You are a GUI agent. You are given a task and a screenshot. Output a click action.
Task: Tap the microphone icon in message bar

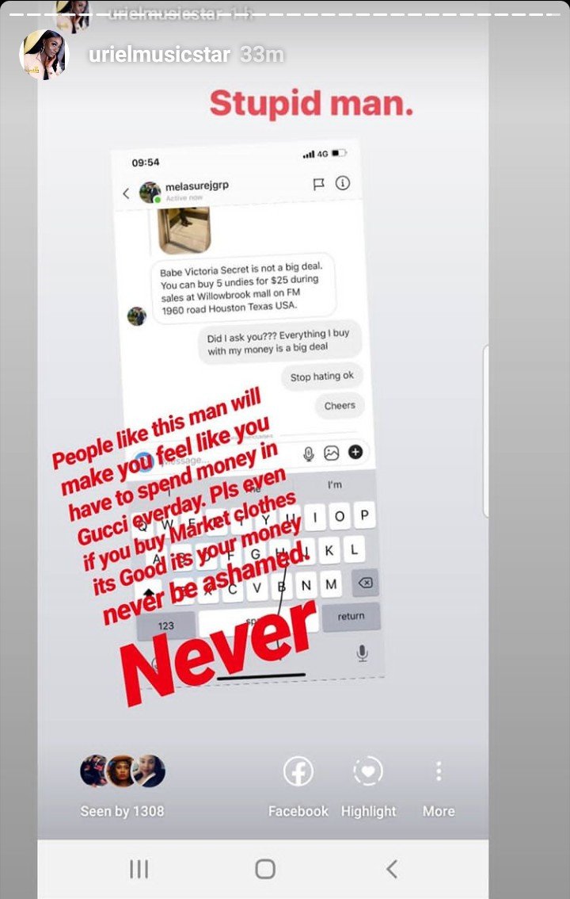[309, 454]
